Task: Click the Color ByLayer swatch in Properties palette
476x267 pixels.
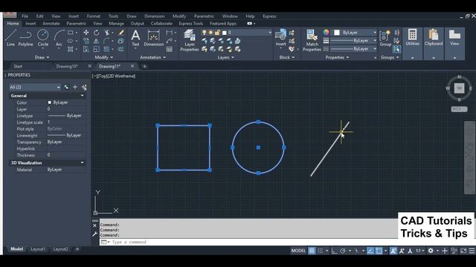Action: point(50,102)
